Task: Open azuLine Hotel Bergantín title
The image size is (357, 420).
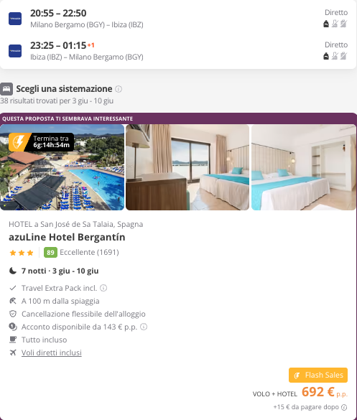Action: point(67,238)
